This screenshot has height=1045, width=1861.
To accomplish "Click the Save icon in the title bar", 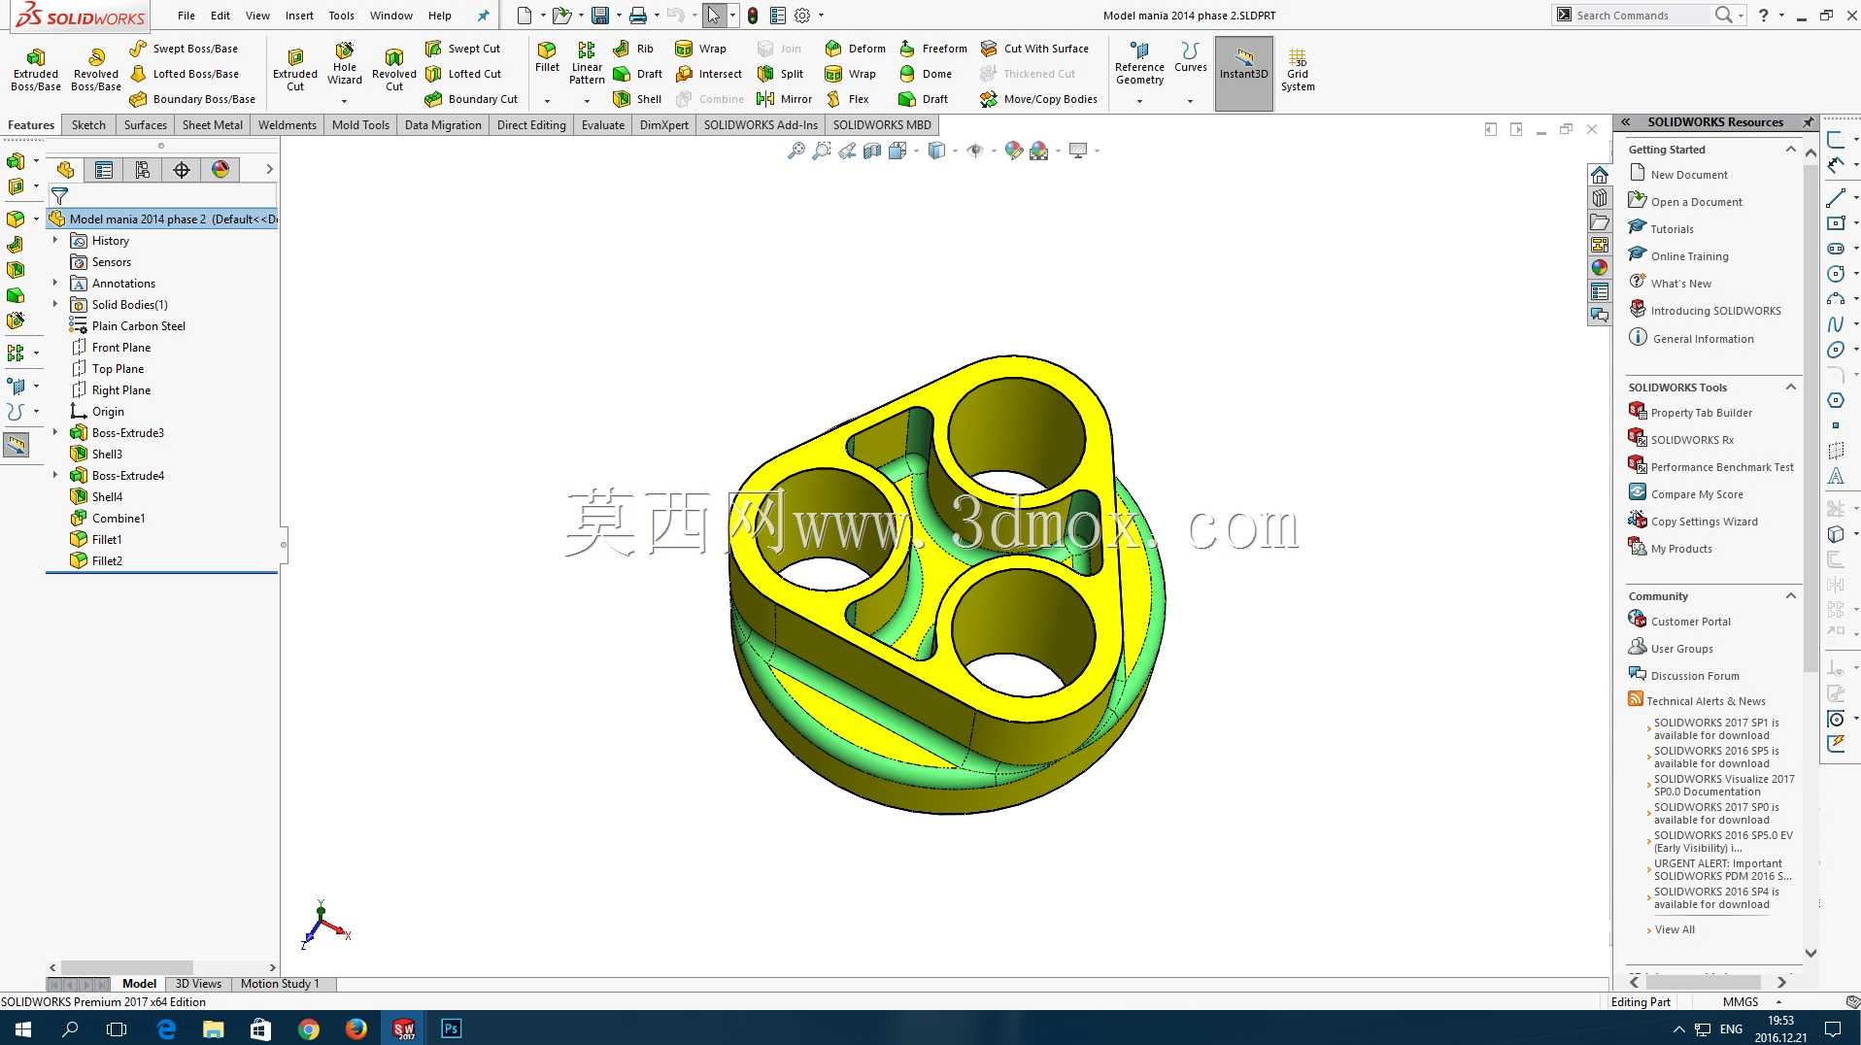I will click(600, 16).
